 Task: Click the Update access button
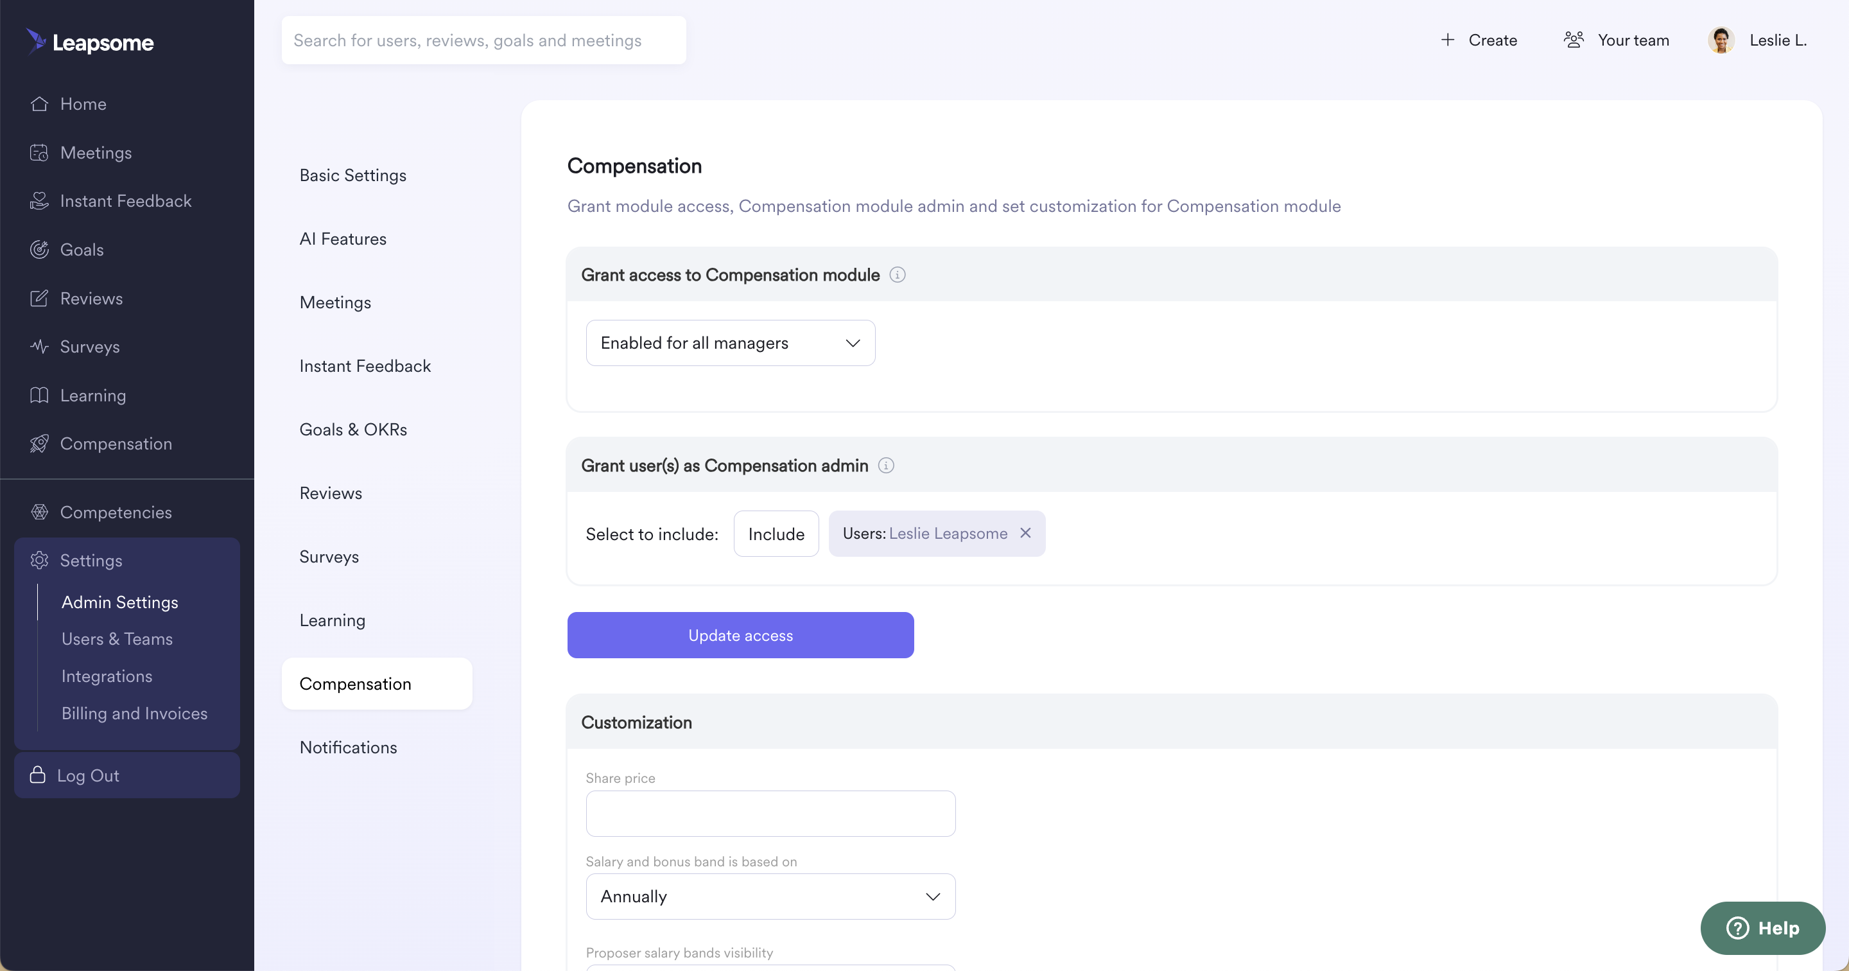[x=740, y=635]
